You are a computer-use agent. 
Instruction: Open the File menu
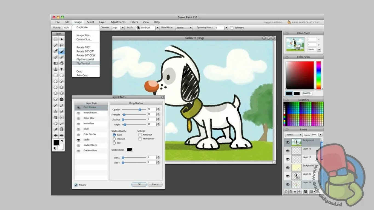57,22
